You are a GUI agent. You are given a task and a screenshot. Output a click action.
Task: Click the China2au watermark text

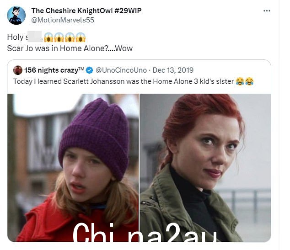click(x=145, y=232)
